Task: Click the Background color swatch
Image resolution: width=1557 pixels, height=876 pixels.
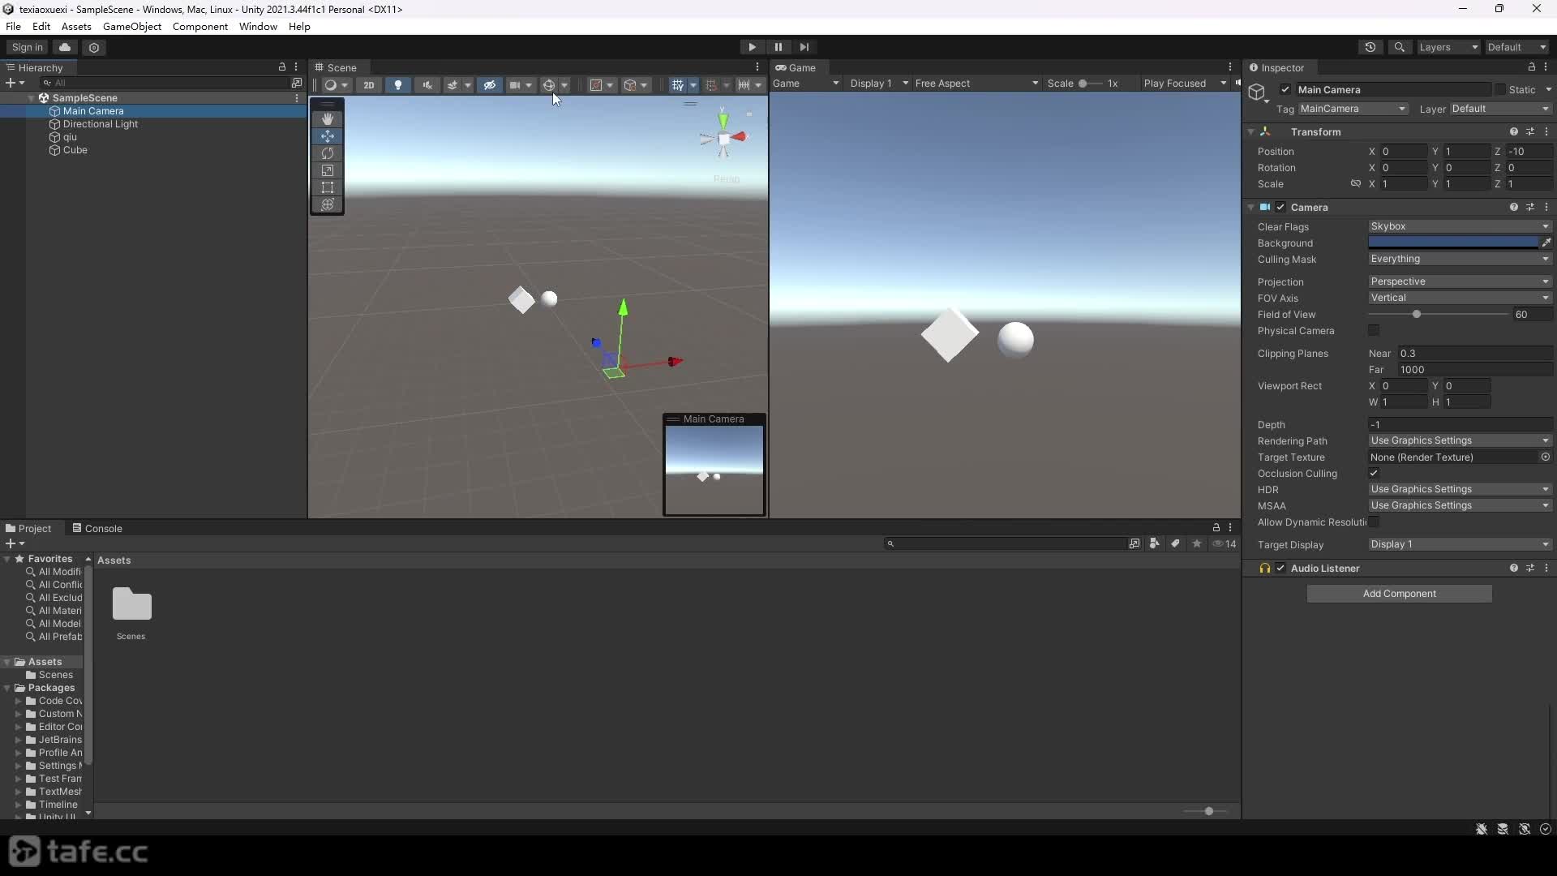Action: [x=1452, y=243]
